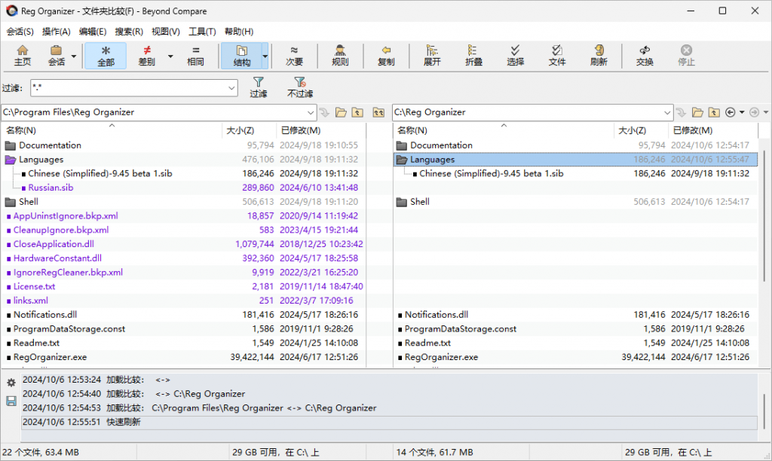The width and height of the screenshot is (772, 461).
Task: Sort right pane by 大小(Z) column
Action: 641,130
